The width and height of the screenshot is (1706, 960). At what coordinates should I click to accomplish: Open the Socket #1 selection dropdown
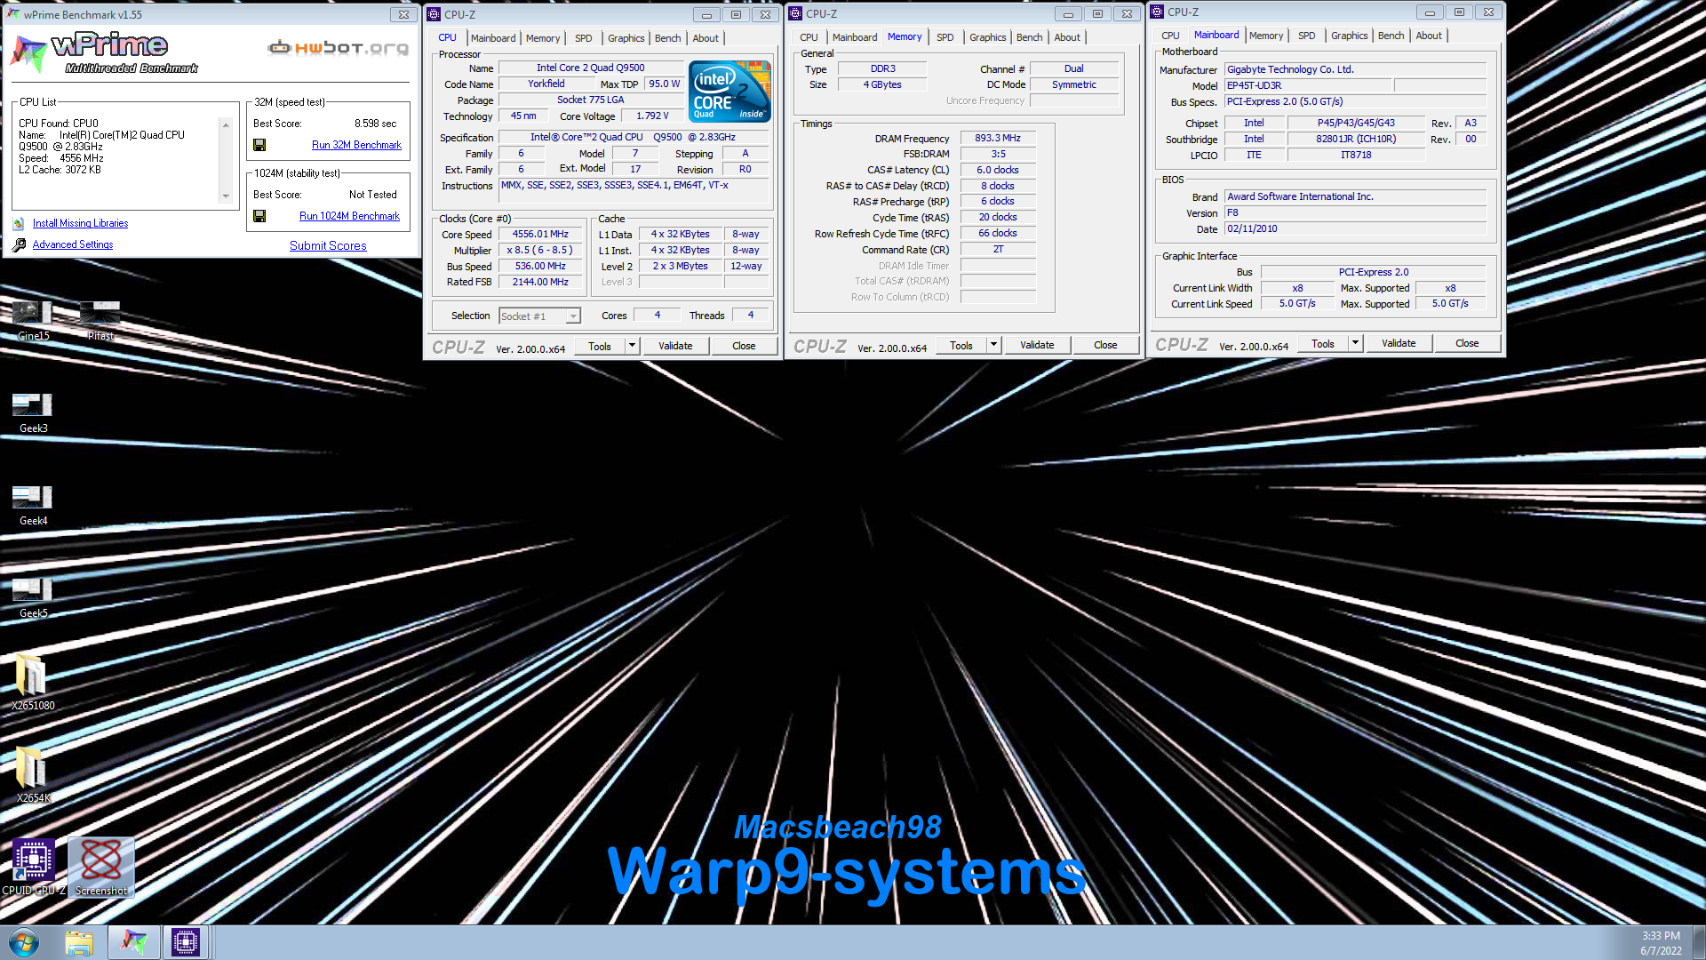(x=573, y=316)
